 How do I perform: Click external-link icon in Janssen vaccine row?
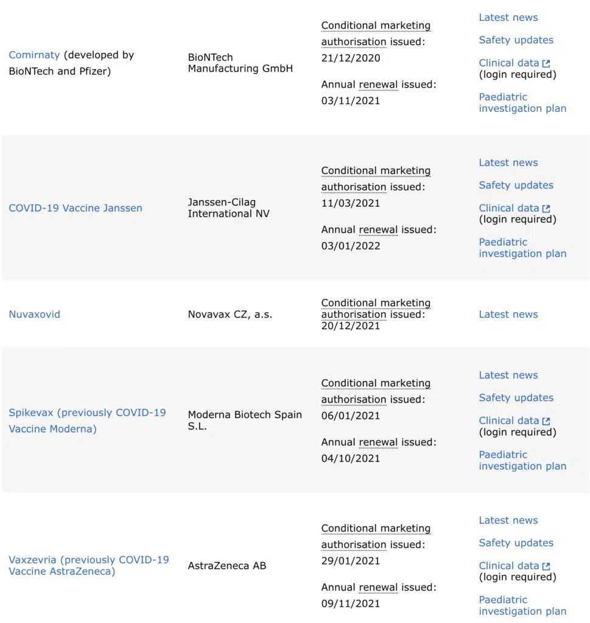(546, 209)
